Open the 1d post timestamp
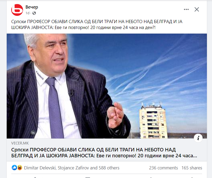Screen dimensions: 212x178 pyautogui.click(x=28, y=13)
